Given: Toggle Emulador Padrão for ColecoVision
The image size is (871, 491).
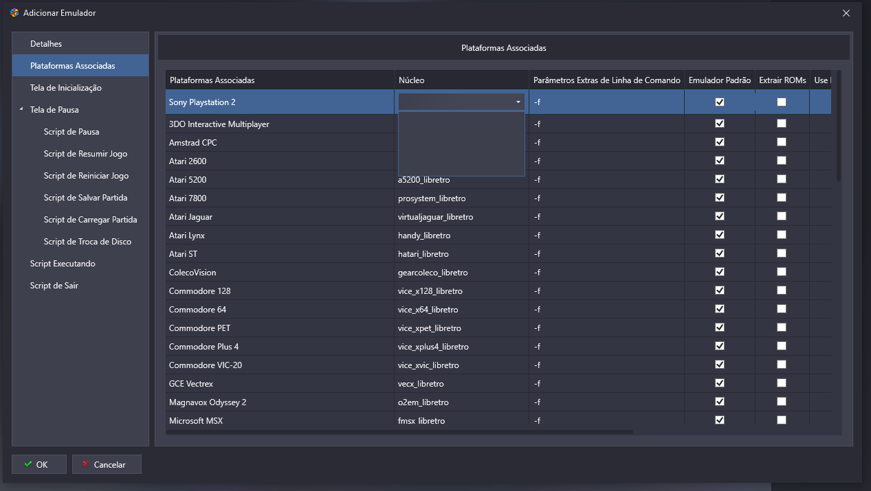Looking at the screenshot, I should pos(720,272).
